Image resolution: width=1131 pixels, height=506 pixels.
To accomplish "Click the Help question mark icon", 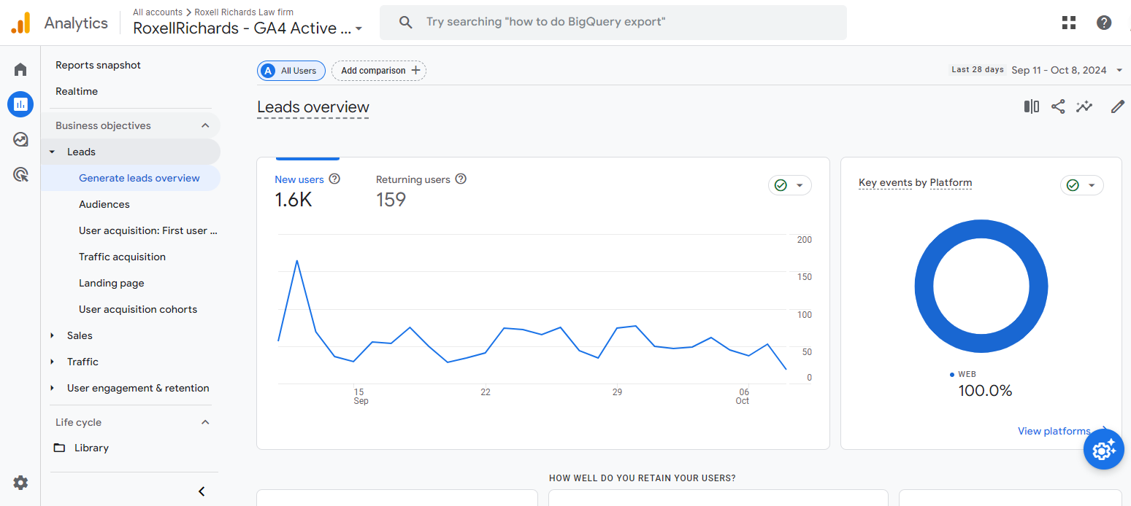I will pos(1103,23).
